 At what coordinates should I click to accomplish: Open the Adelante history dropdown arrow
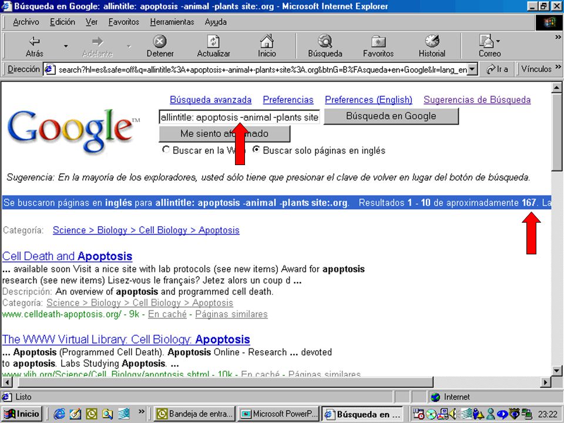click(x=129, y=46)
